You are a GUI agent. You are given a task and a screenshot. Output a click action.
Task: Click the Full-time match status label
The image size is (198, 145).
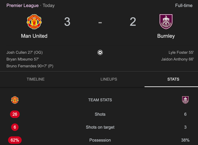click(184, 6)
